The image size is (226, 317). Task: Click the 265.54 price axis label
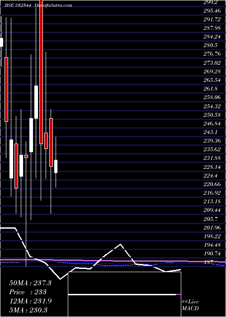point(212,80)
